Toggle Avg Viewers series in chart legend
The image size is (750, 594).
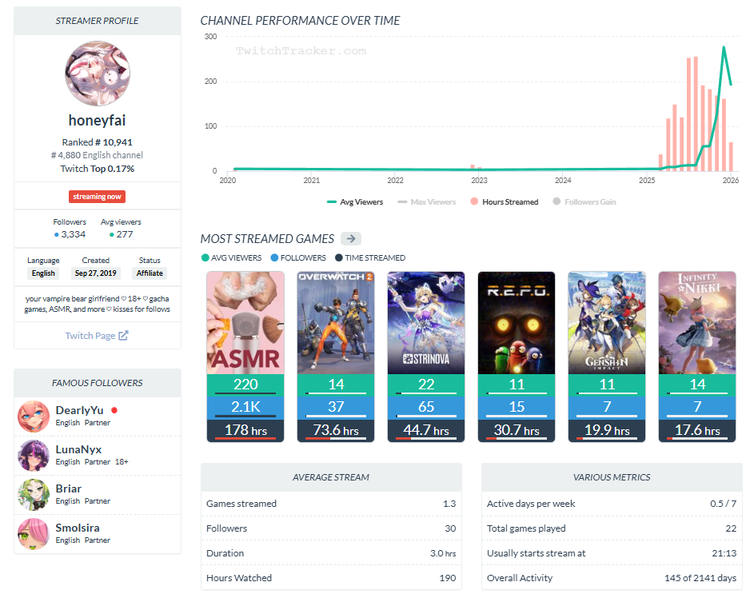tap(355, 201)
